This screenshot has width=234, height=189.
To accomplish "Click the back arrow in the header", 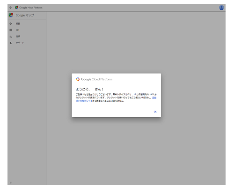I will click(11, 8).
